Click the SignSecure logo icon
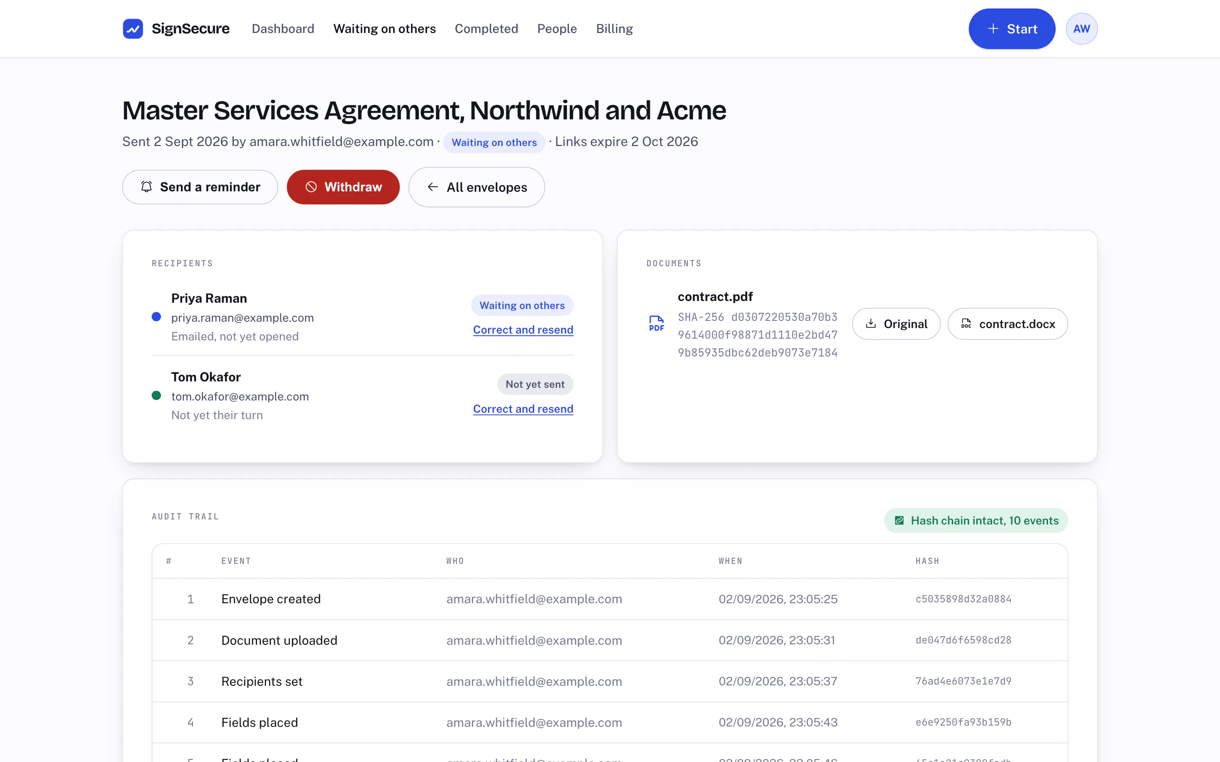Screen dimensions: 1220x762 point(133,29)
